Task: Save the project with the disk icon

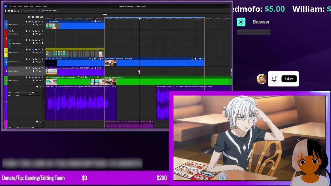Action: pyautogui.click(x=12, y=11)
